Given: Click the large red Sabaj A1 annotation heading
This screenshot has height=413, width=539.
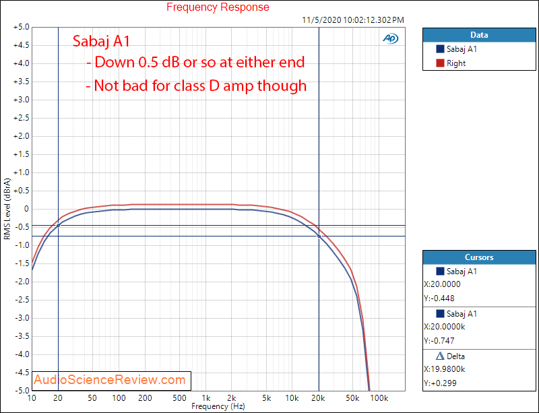Looking at the screenshot, I should [102, 41].
